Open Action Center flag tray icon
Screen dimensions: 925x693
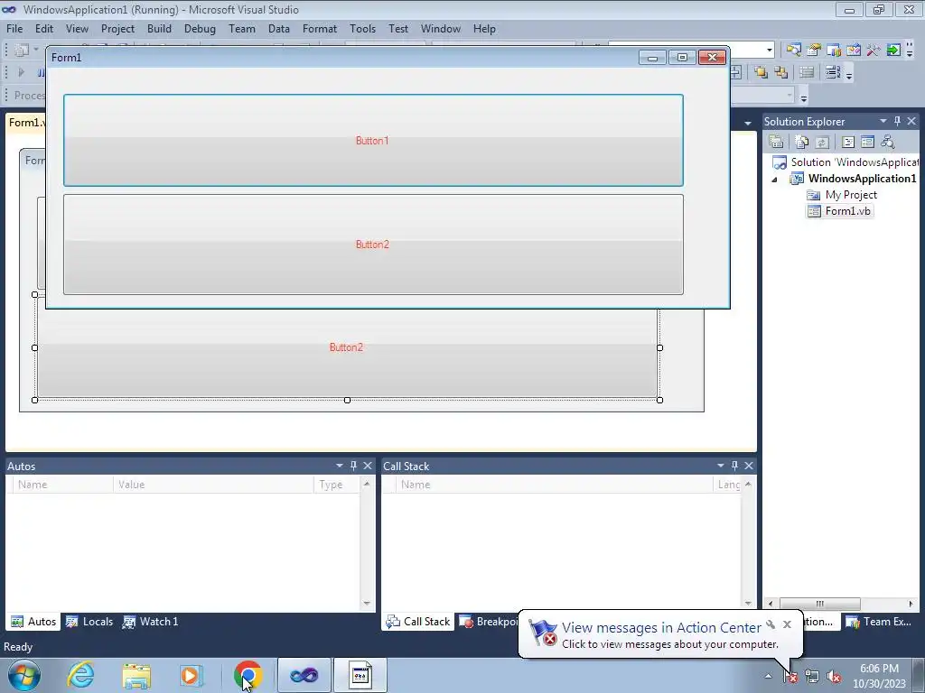tap(790, 677)
